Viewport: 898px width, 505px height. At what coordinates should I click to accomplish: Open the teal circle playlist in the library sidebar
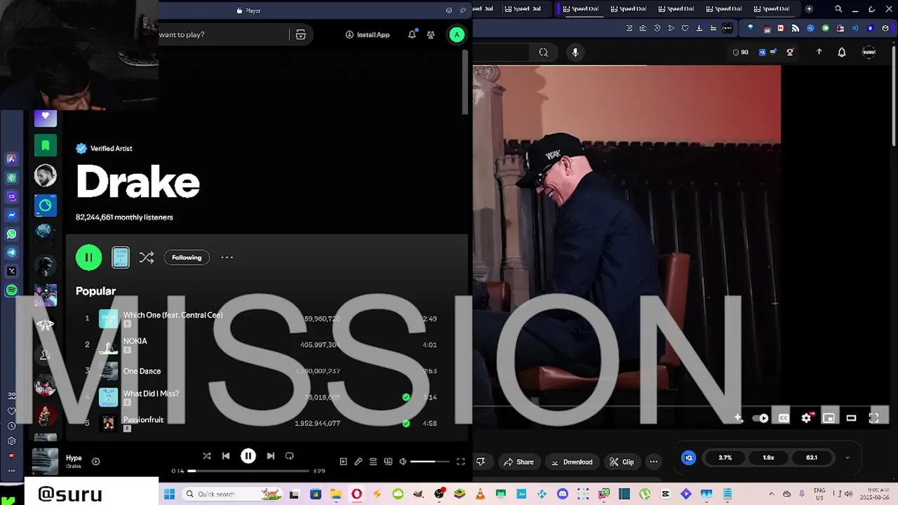(46, 206)
